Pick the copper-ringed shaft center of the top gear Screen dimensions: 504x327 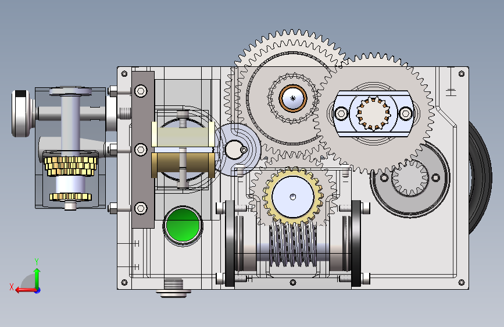pos(292,98)
